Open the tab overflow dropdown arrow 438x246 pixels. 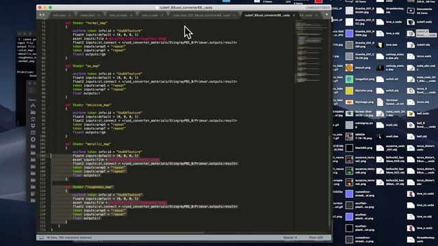point(327,15)
